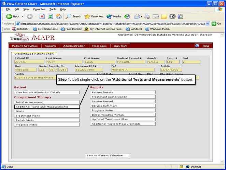Click the Last Name field showing Finley
The height and width of the screenshot is (170, 226).
[x=64, y=62]
